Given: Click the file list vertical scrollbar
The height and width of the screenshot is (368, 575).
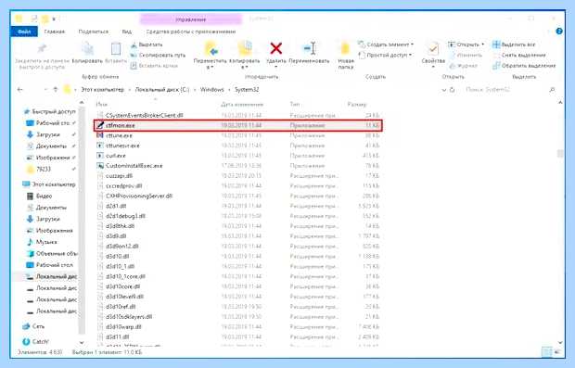Looking at the screenshot, I should (560, 154).
